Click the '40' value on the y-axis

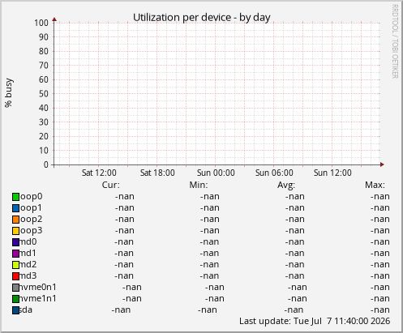(44, 108)
